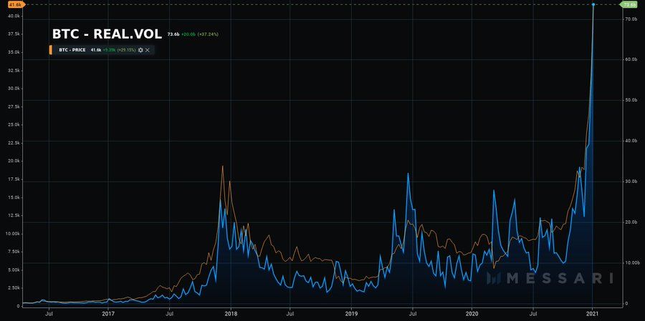645x321 pixels.
Task: Click the 73.6b volume value beside title
Action: click(x=173, y=34)
